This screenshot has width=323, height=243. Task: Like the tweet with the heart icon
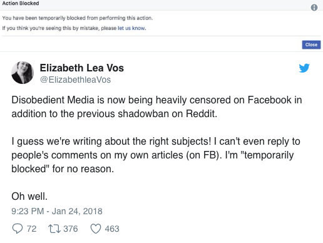tap(96, 229)
